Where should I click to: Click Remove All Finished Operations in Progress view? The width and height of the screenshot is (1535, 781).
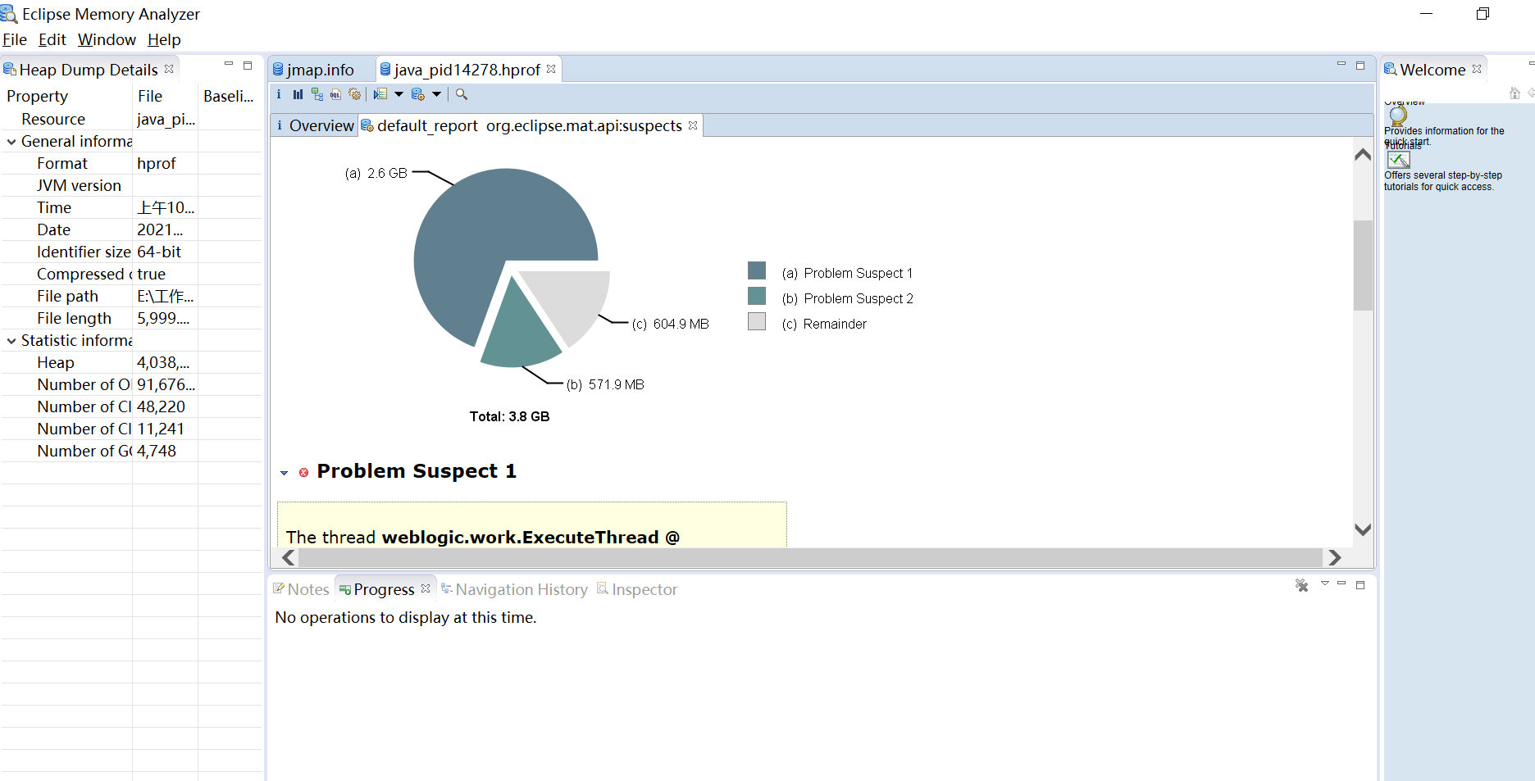(x=1302, y=586)
